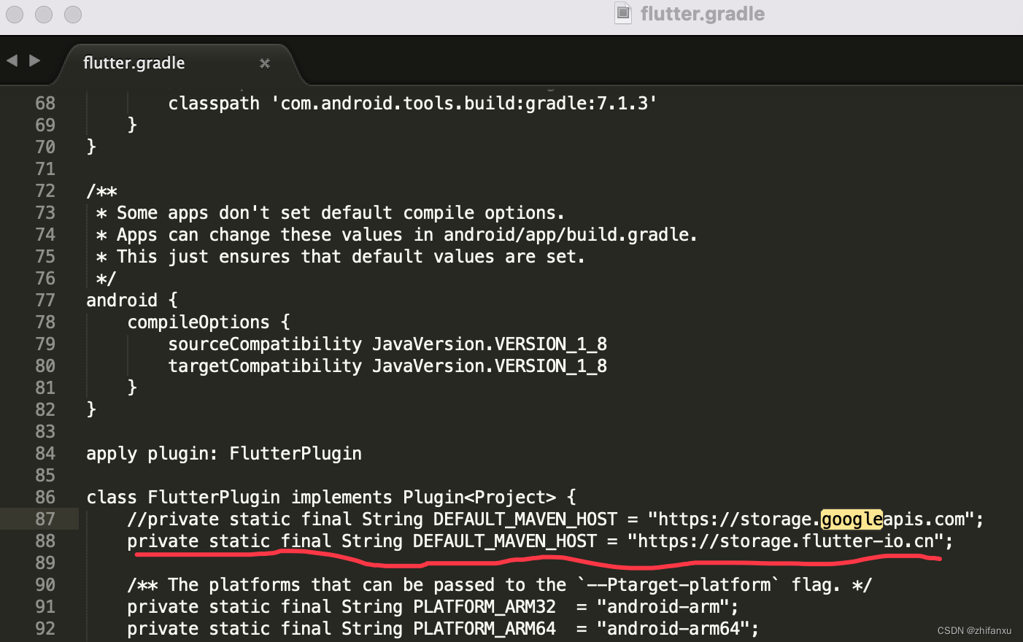This screenshot has width=1023, height=642.
Task: Click line number 72 in the gutter
Action: click(x=45, y=190)
